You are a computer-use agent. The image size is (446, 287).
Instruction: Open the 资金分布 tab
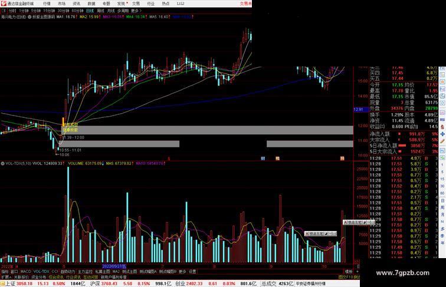tap(39, 277)
